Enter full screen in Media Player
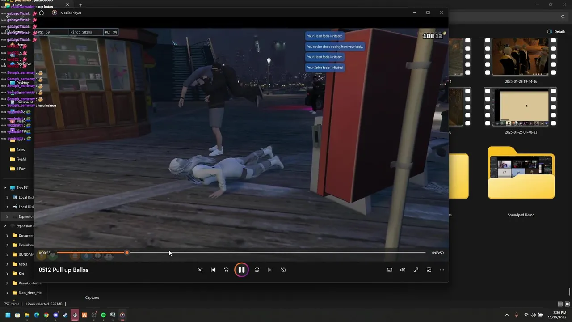This screenshot has height=322, width=572. click(416, 270)
